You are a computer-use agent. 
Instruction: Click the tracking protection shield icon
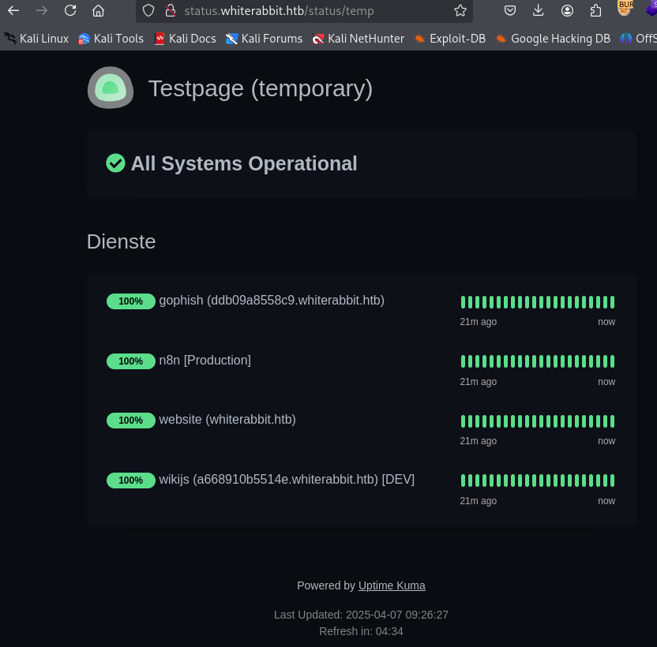[x=148, y=11]
